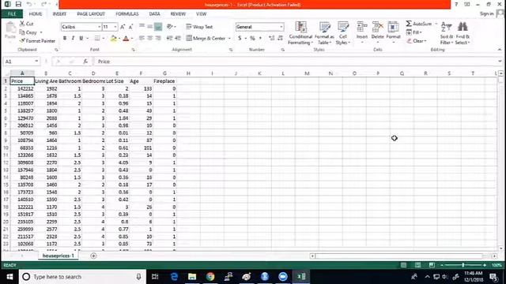Viewport: 506px width, 284px height.
Task: Switch to the REVIEW tab
Action: click(178, 14)
